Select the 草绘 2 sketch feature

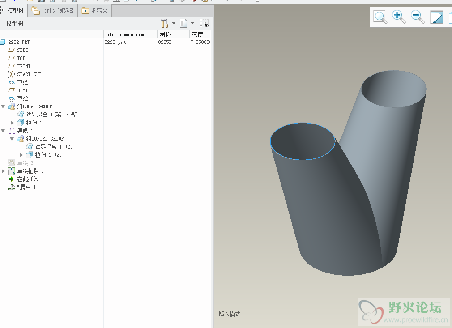coord(25,98)
